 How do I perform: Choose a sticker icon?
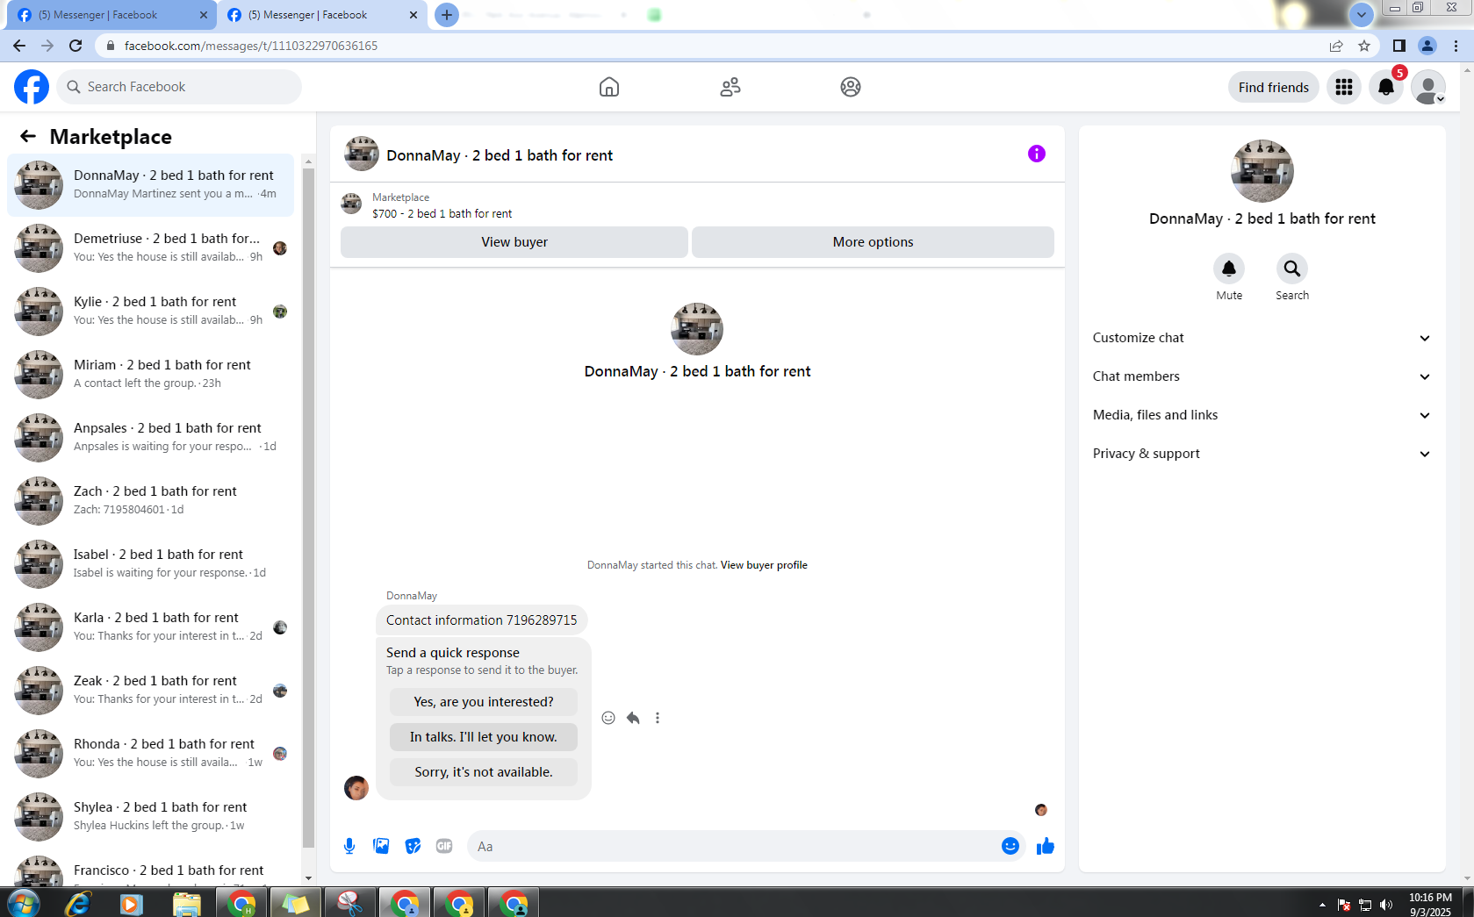tap(413, 846)
